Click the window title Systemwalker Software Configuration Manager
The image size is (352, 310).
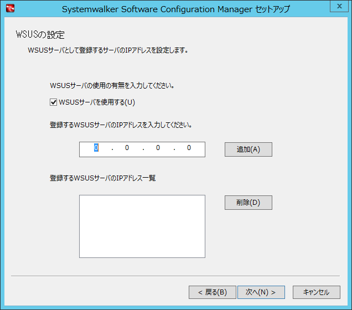tap(176, 9)
